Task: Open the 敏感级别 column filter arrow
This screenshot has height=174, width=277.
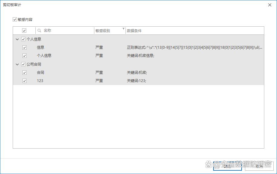Action: (123, 29)
